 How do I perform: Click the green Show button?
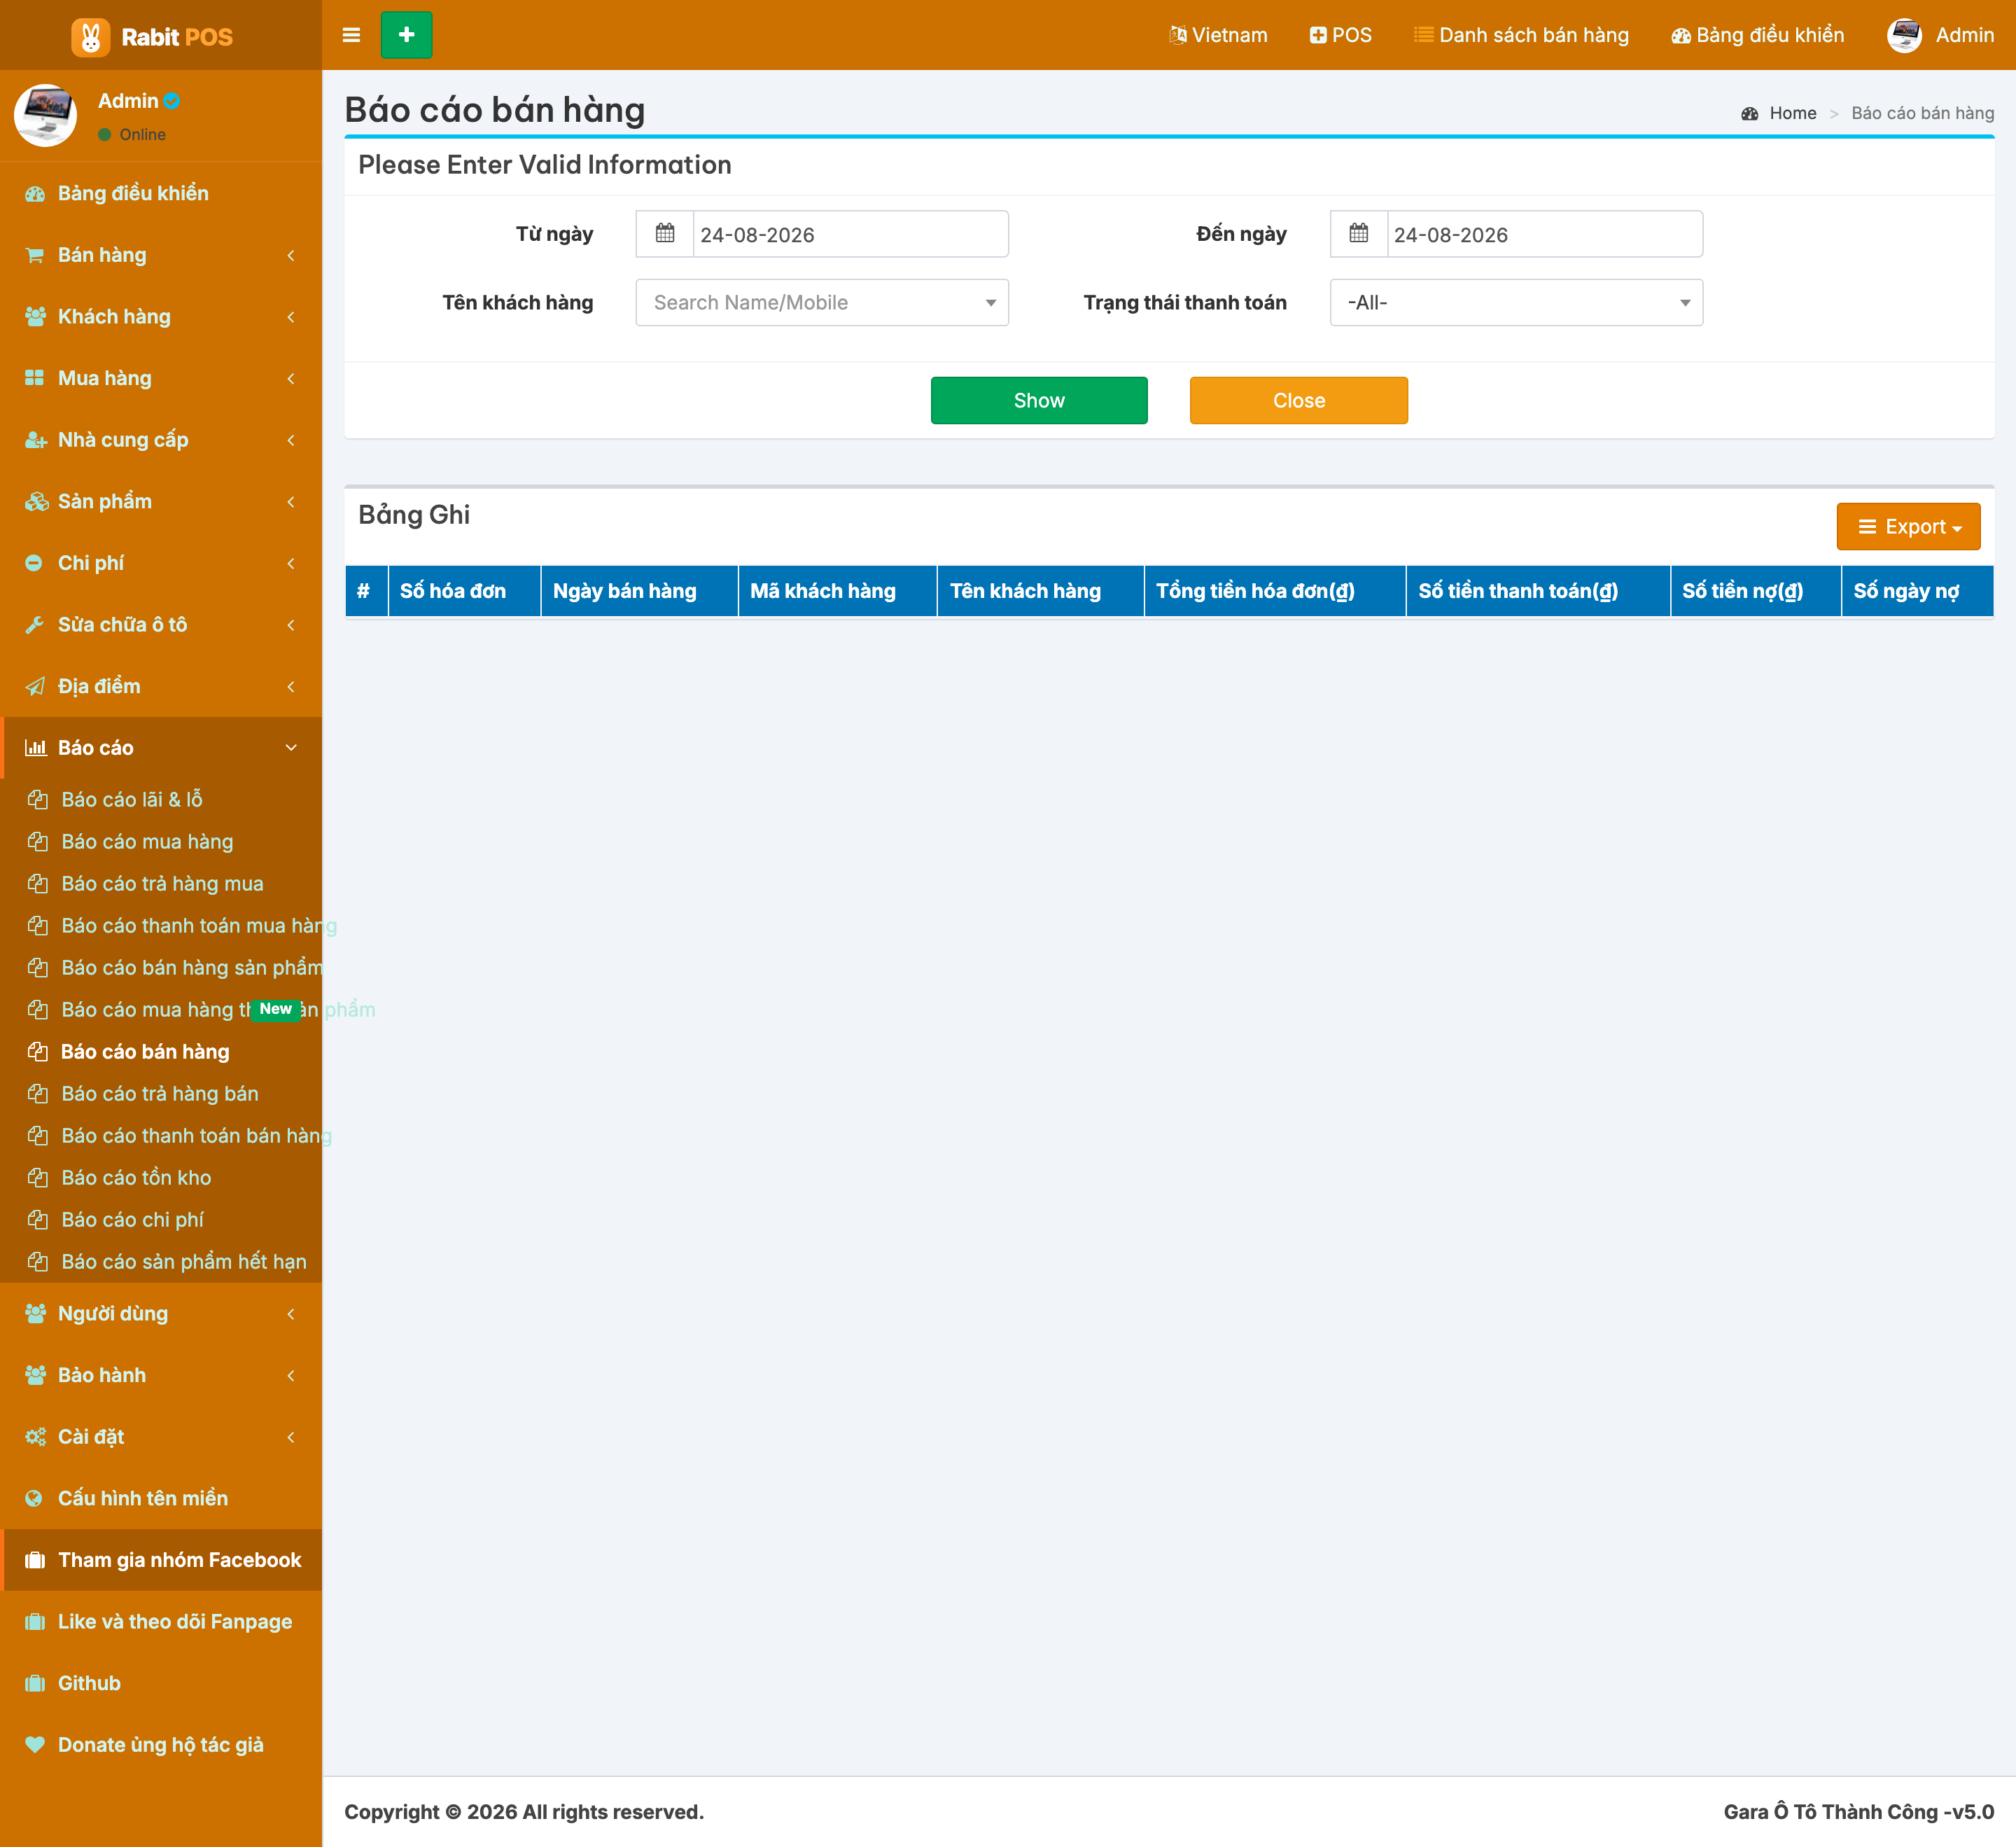(1039, 401)
